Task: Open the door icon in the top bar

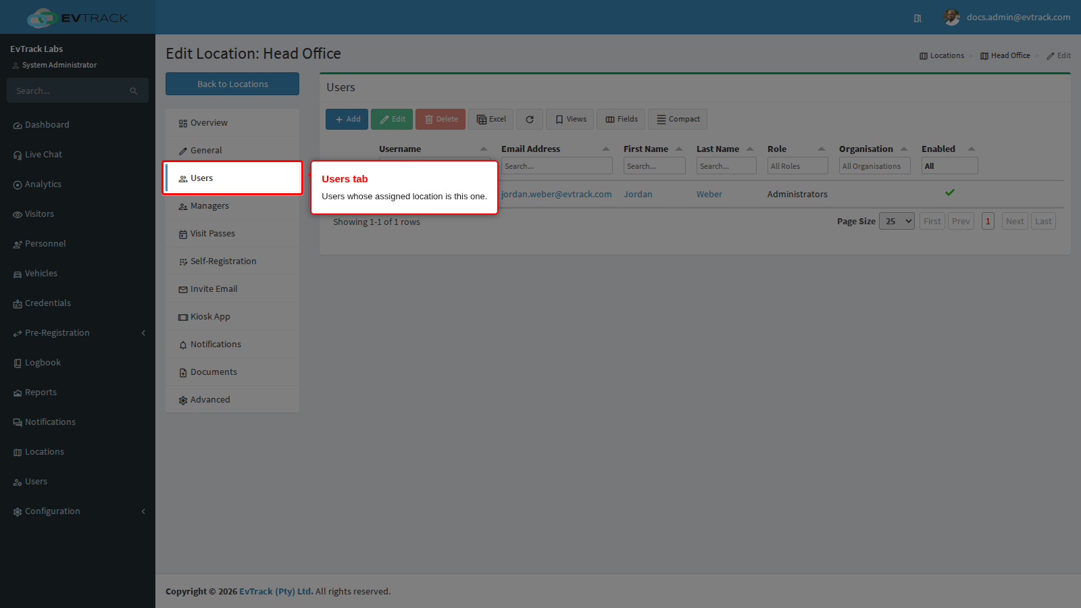Action: click(x=917, y=18)
